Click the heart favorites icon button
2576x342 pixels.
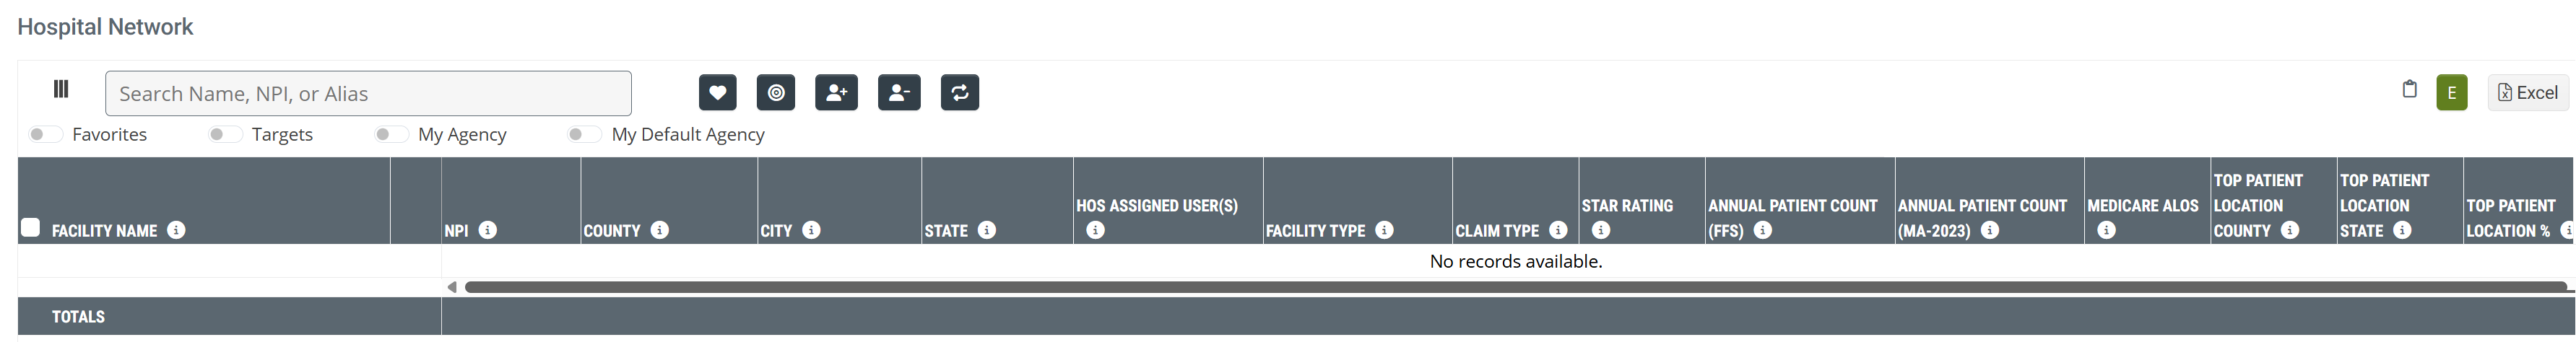point(717,93)
